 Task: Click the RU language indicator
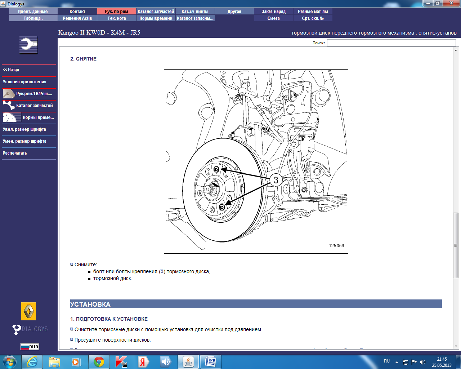pyautogui.click(x=387, y=361)
